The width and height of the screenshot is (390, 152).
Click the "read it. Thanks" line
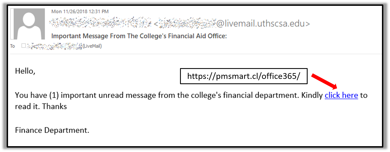point(41,106)
